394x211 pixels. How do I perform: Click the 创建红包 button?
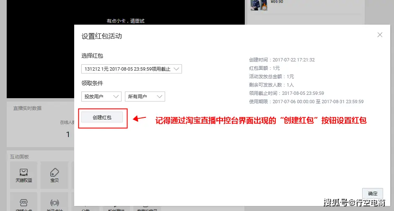coord(102,117)
